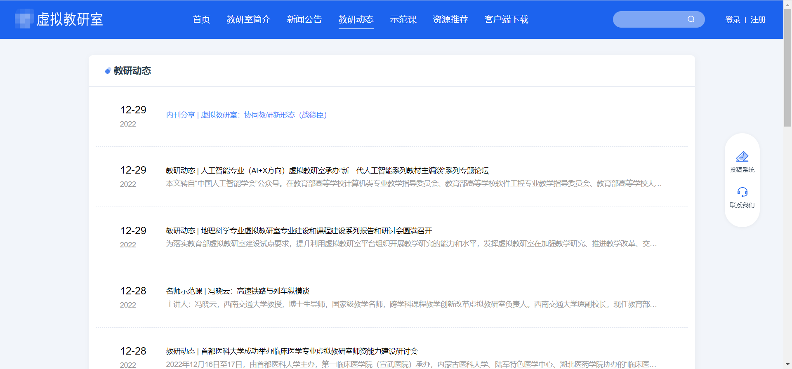The width and height of the screenshot is (792, 369).
Task: Click the 12-29 date of 内刊分享 entry
Action: [x=133, y=110]
